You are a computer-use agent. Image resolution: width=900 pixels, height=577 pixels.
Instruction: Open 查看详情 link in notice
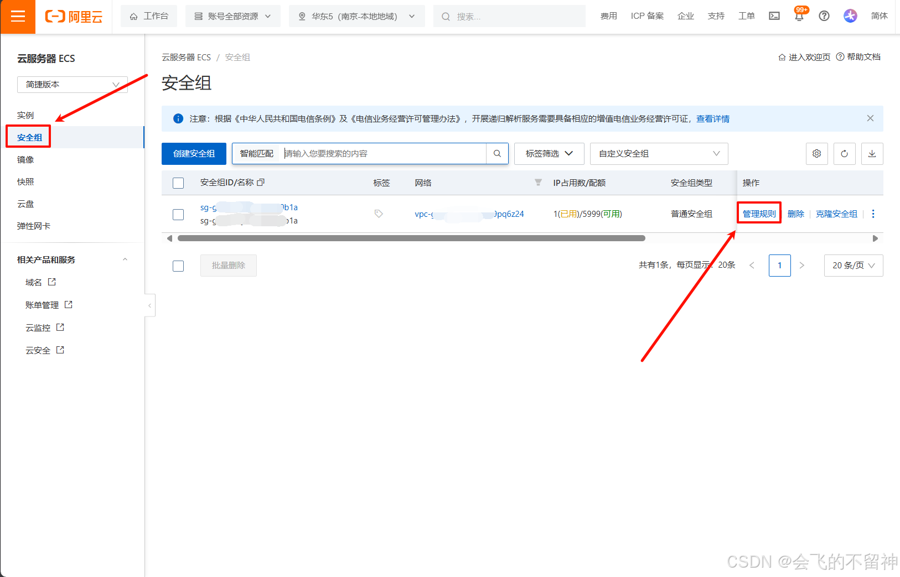[x=713, y=118]
